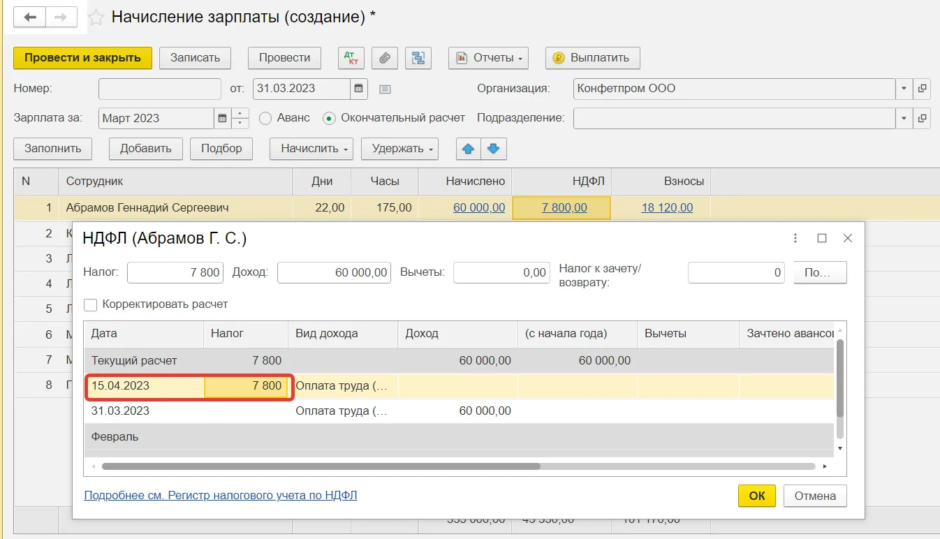
Task: Open НДФЛ dialog more options menu
Action: click(x=795, y=238)
